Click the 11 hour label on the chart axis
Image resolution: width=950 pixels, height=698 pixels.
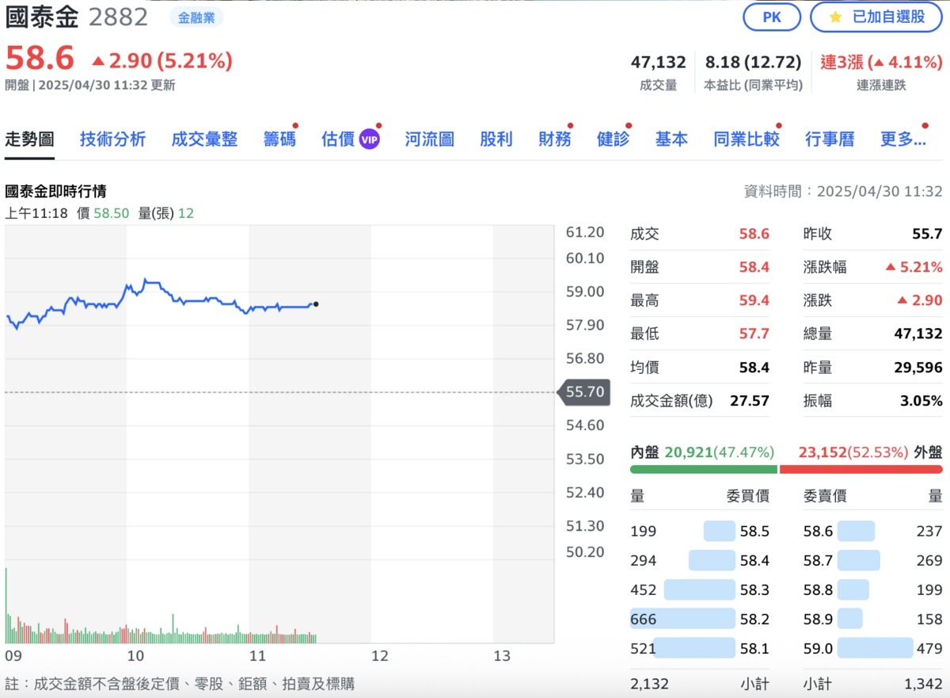coord(256,656)
